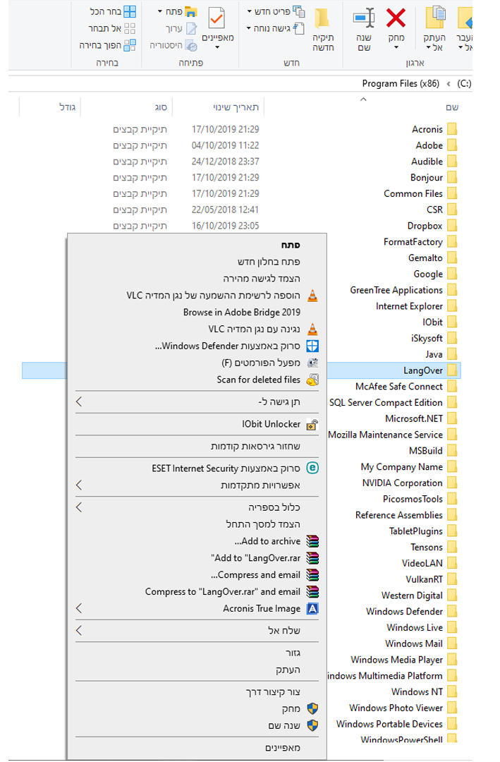Click the Copy to (העתק אל) ribbon icon
The image size is (500, 762).
click(x=435, y=18)
